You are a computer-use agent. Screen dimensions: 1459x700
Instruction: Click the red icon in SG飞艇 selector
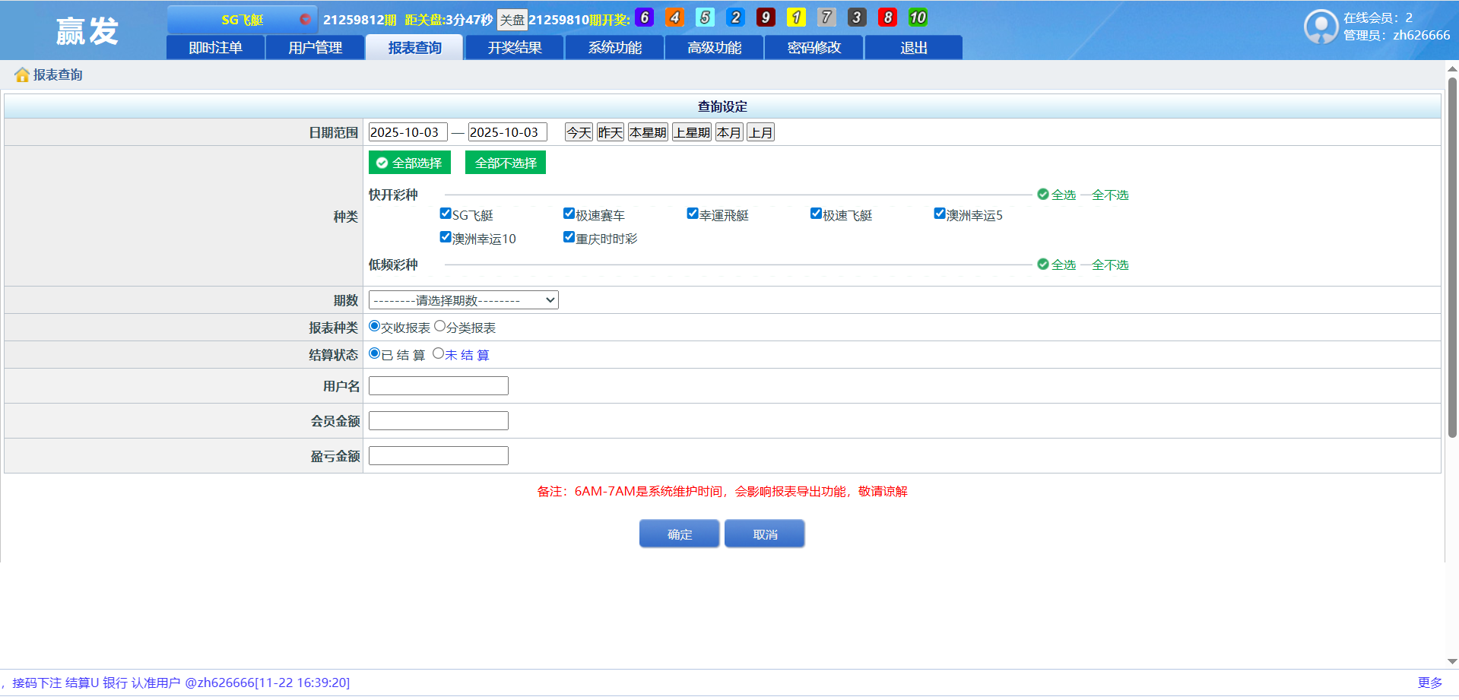point(305,19)
